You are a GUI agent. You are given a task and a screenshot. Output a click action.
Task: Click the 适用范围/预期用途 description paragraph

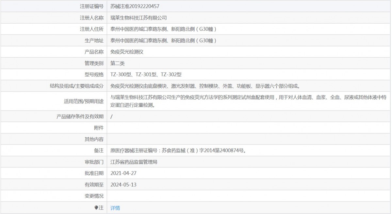click(x=249, y=101)
